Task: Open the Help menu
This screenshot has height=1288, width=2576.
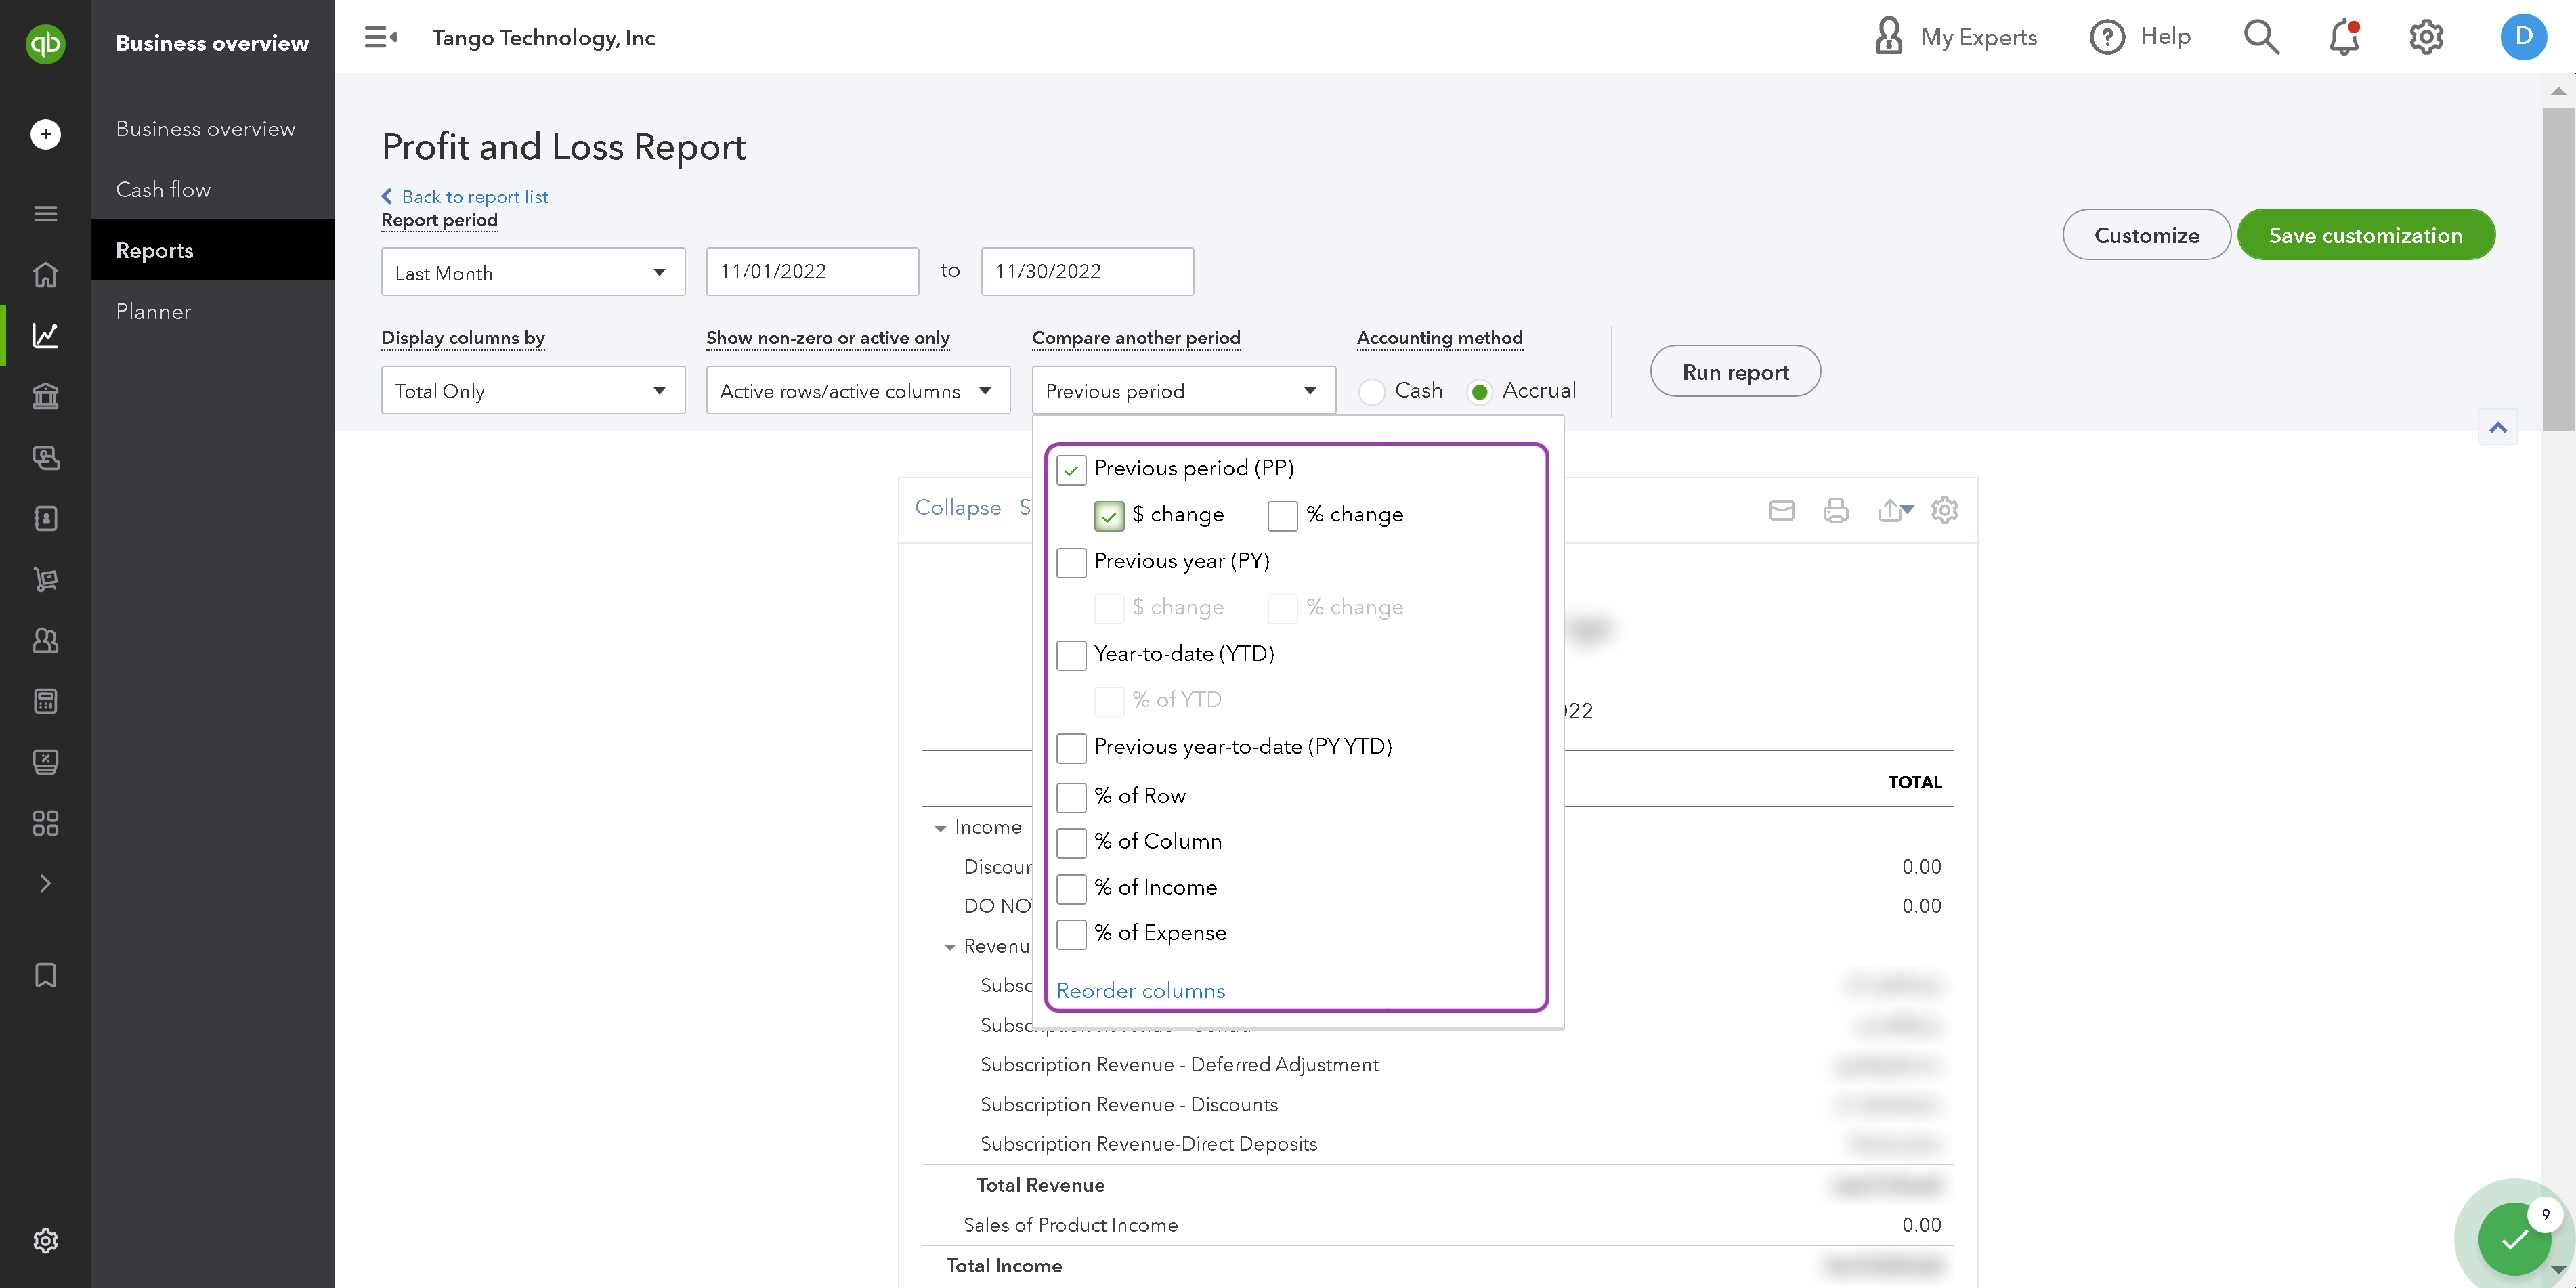Action: [2140, 37]
